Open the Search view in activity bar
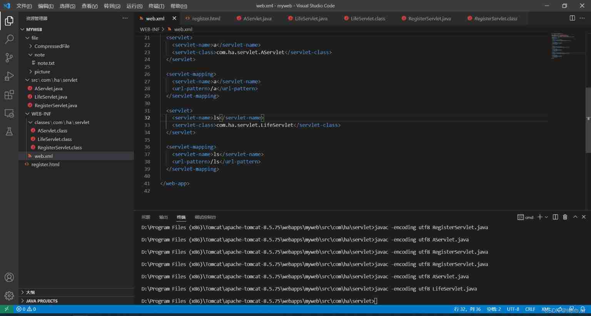The image size is (591, 316). click(9, 39)
